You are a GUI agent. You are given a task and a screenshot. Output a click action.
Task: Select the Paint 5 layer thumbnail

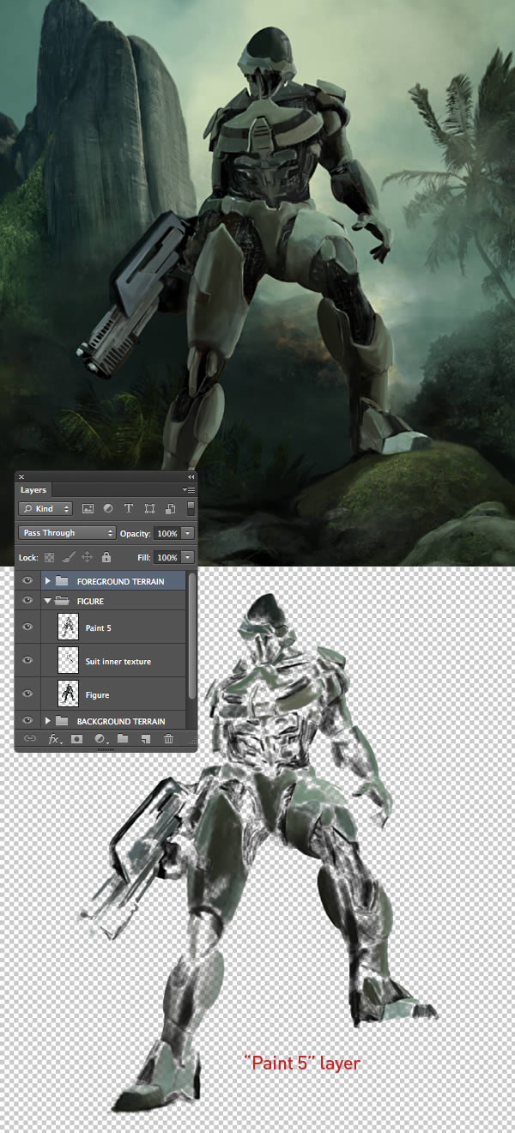coord(67,627)
